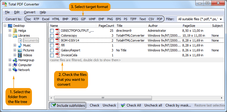Select Excel as target format
Viewport: 227px width, 112px height.
(46, 19)
